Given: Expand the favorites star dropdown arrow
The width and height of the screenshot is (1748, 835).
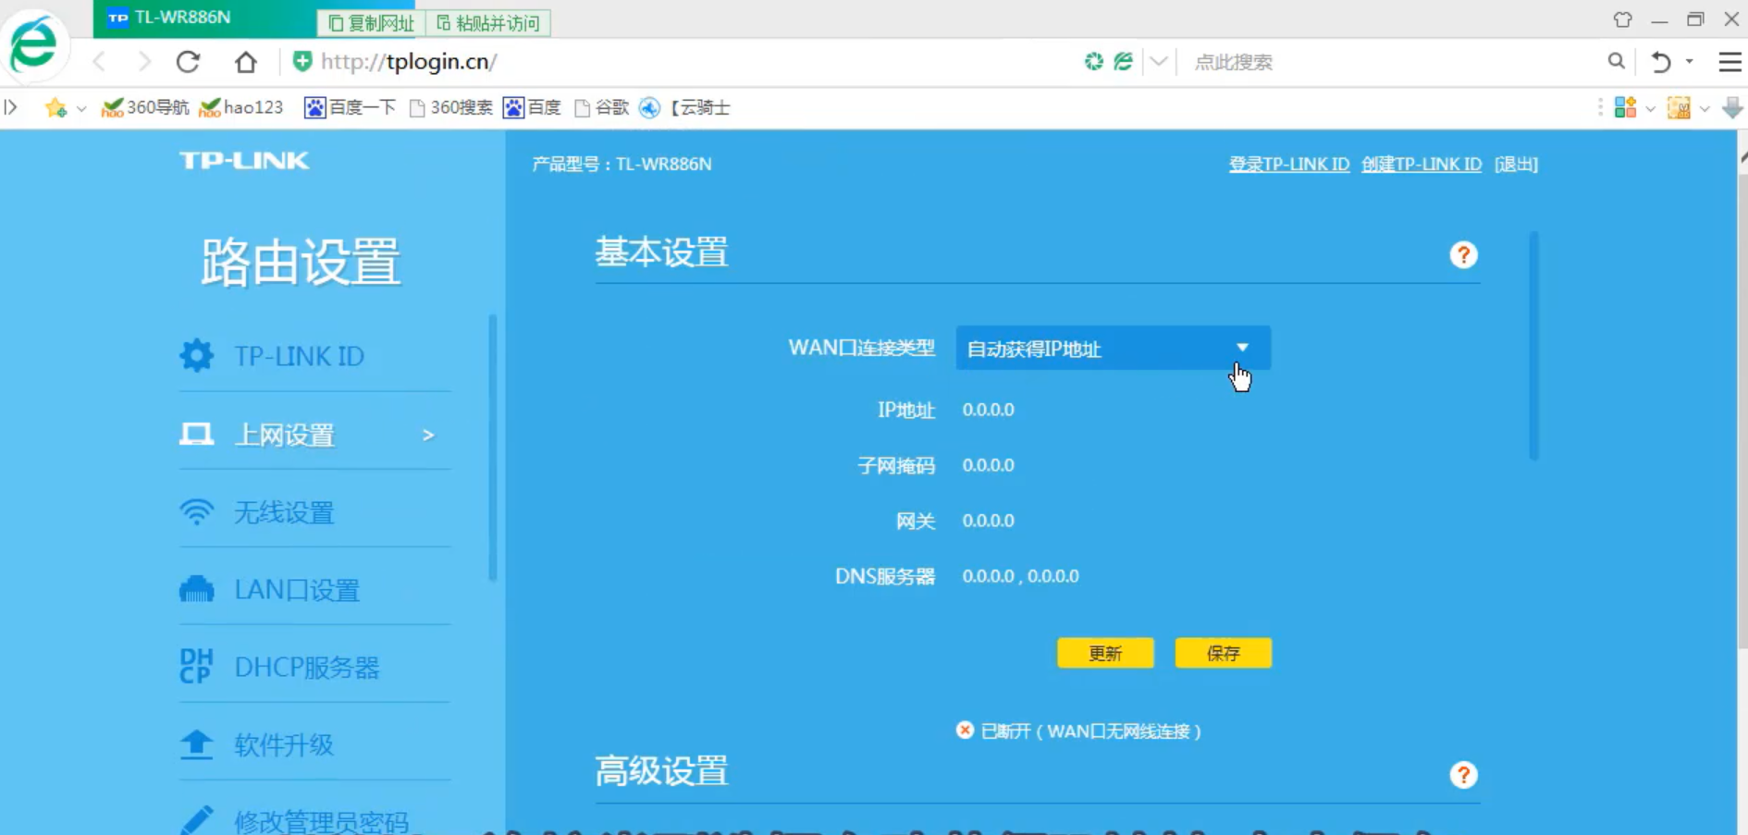Looking at the screenshot, I should click(x=81, y=109).
